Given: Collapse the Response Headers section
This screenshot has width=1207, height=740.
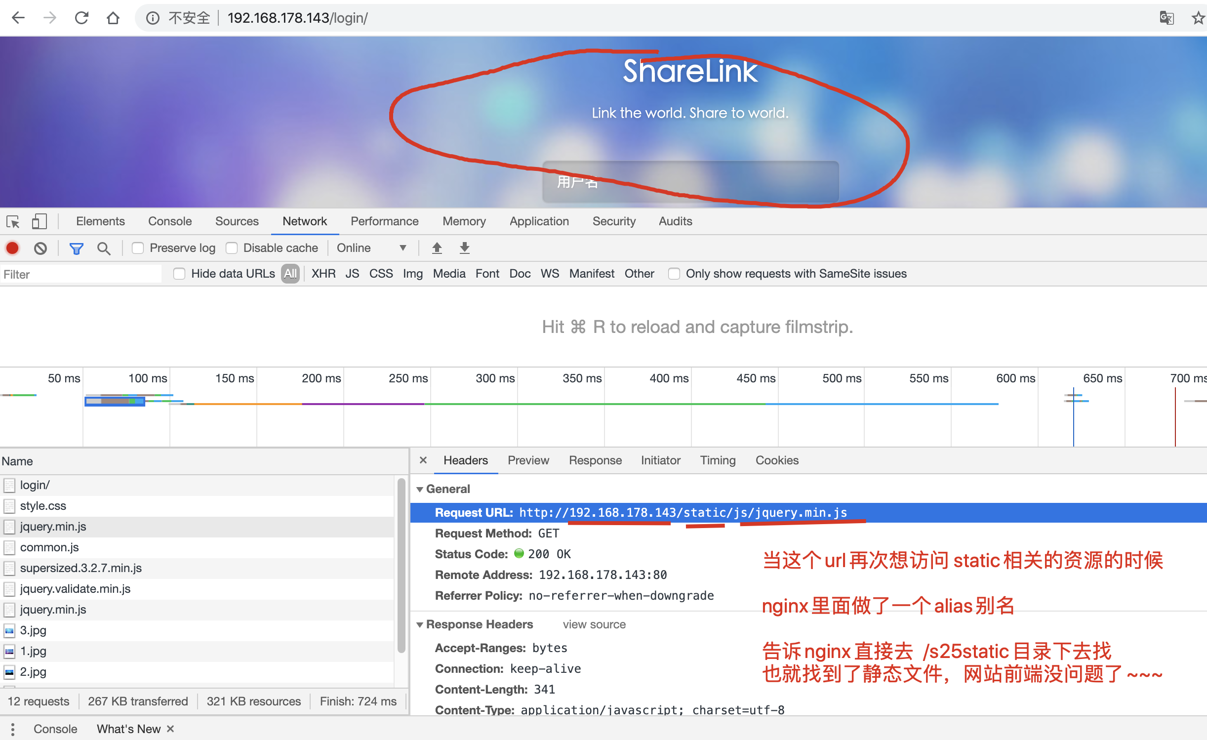Looking at the screenshot, I should click(x=420, y=624).
